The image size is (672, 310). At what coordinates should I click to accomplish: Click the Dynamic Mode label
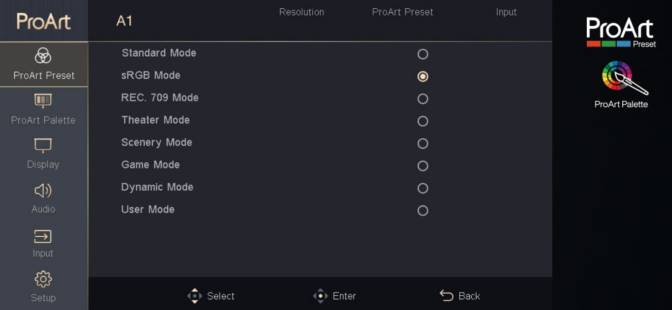[x=157, y=187]
